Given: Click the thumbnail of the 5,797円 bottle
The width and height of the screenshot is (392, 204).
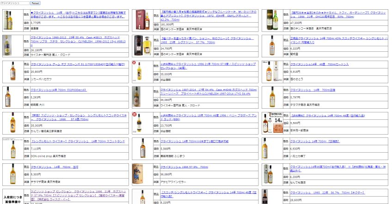Looking at the screenshot, I should 272,97.
